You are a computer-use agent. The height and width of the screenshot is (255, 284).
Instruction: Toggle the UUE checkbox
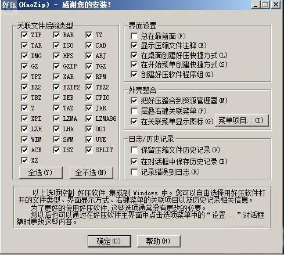click(89, 139)
